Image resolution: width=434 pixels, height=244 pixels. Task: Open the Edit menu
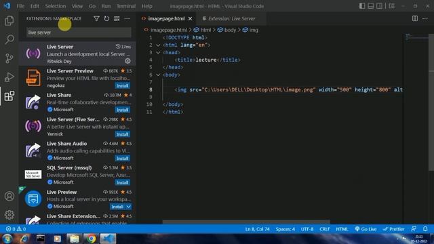[35, 6]
